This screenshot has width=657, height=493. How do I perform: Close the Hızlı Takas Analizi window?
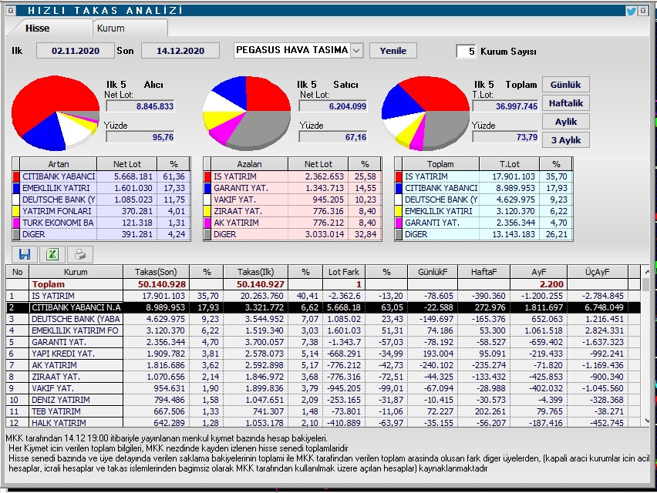click(x=643, y=11)
